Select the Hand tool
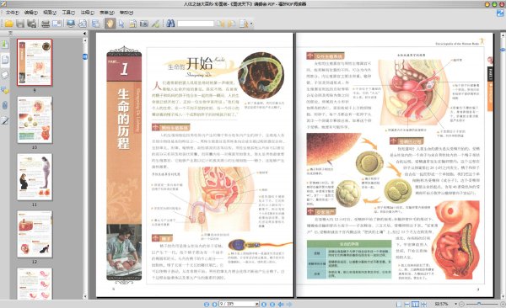506x308 pixels. (x=110, y=24)
